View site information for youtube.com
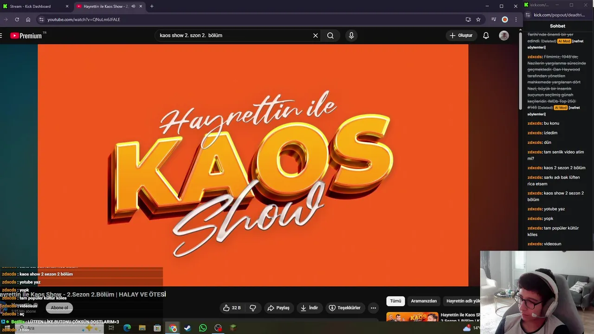 point(41,19)
